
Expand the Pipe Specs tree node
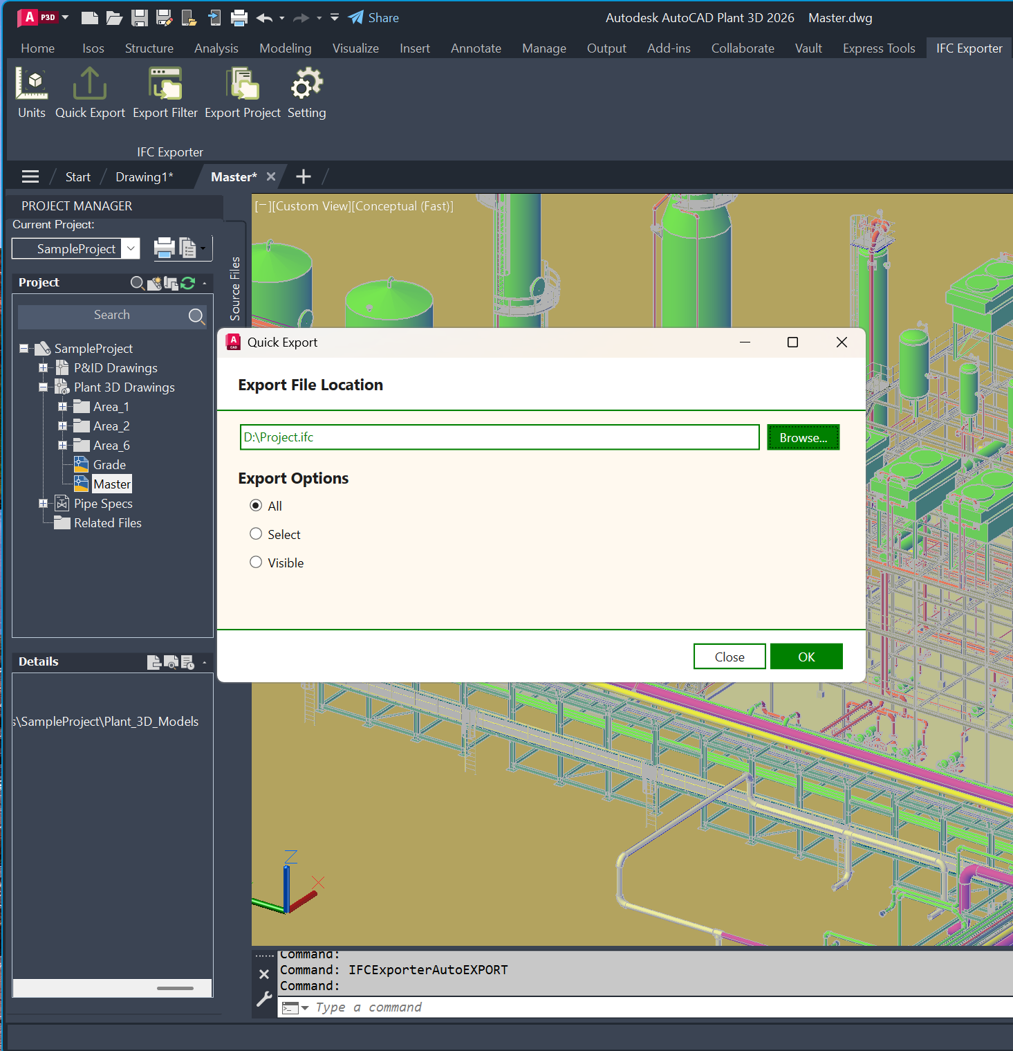tap(43, 504)
